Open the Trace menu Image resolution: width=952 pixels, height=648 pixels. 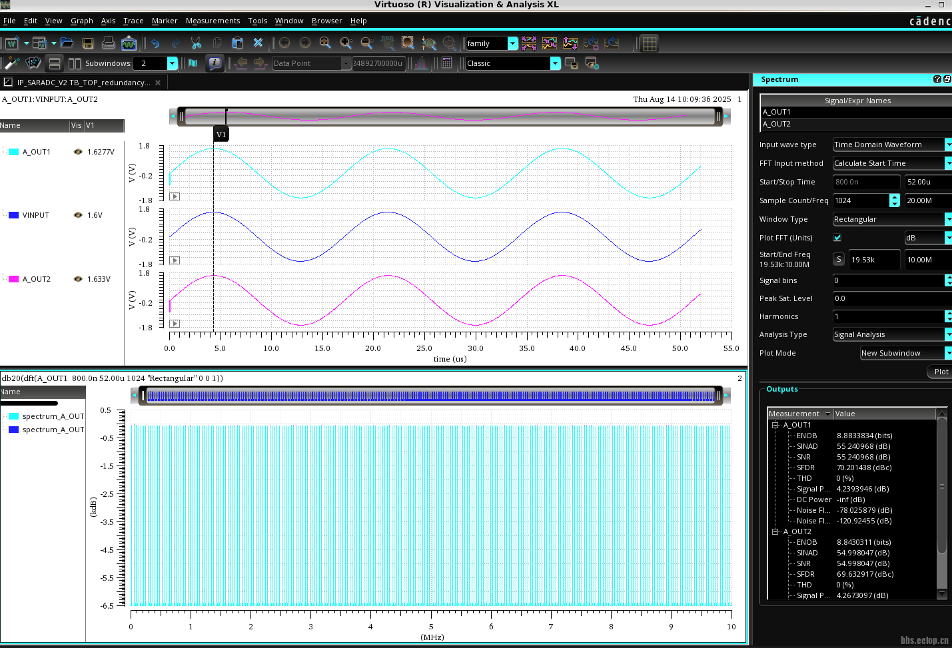[133, 21]
